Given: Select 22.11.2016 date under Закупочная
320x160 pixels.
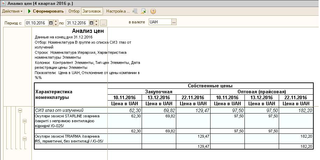Looking at the screenshot, I should (x=193, y=97).
